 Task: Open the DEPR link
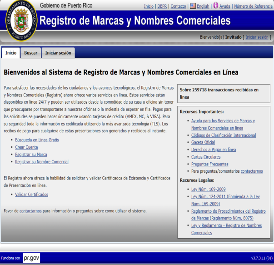click(x=162, y=6)
